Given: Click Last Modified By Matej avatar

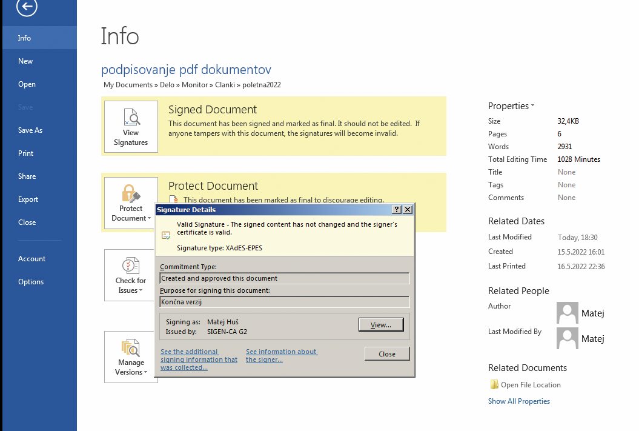Looking at the screenshot, I should point(568,338).
